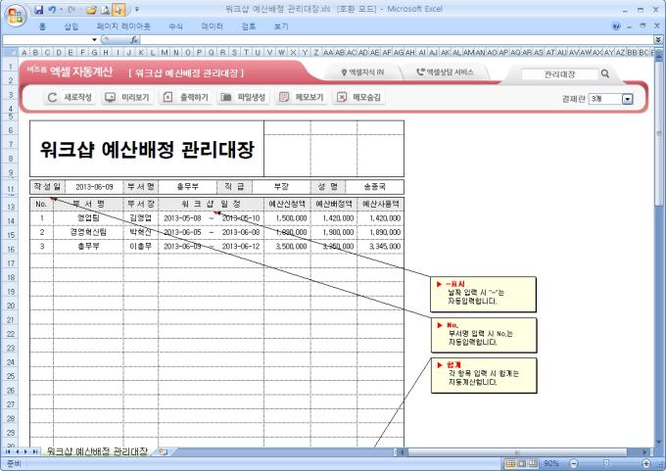Click the Open folder icon in Quick Access toolbar
Viewport: 666px width, 471px height.
91,10
